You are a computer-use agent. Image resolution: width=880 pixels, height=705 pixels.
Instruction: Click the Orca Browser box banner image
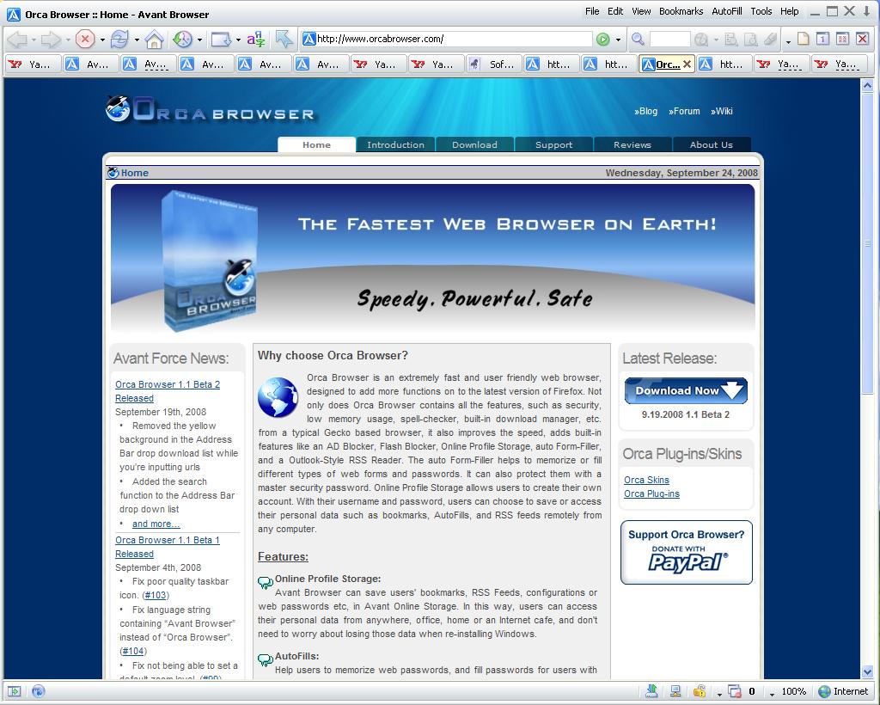coord(210,261)
